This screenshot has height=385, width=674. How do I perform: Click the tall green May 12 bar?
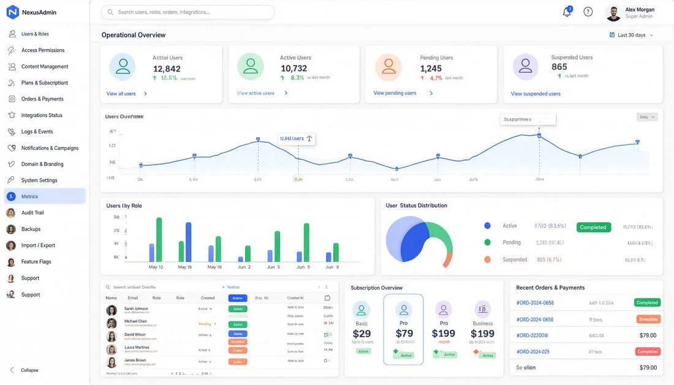pos(159,239)
